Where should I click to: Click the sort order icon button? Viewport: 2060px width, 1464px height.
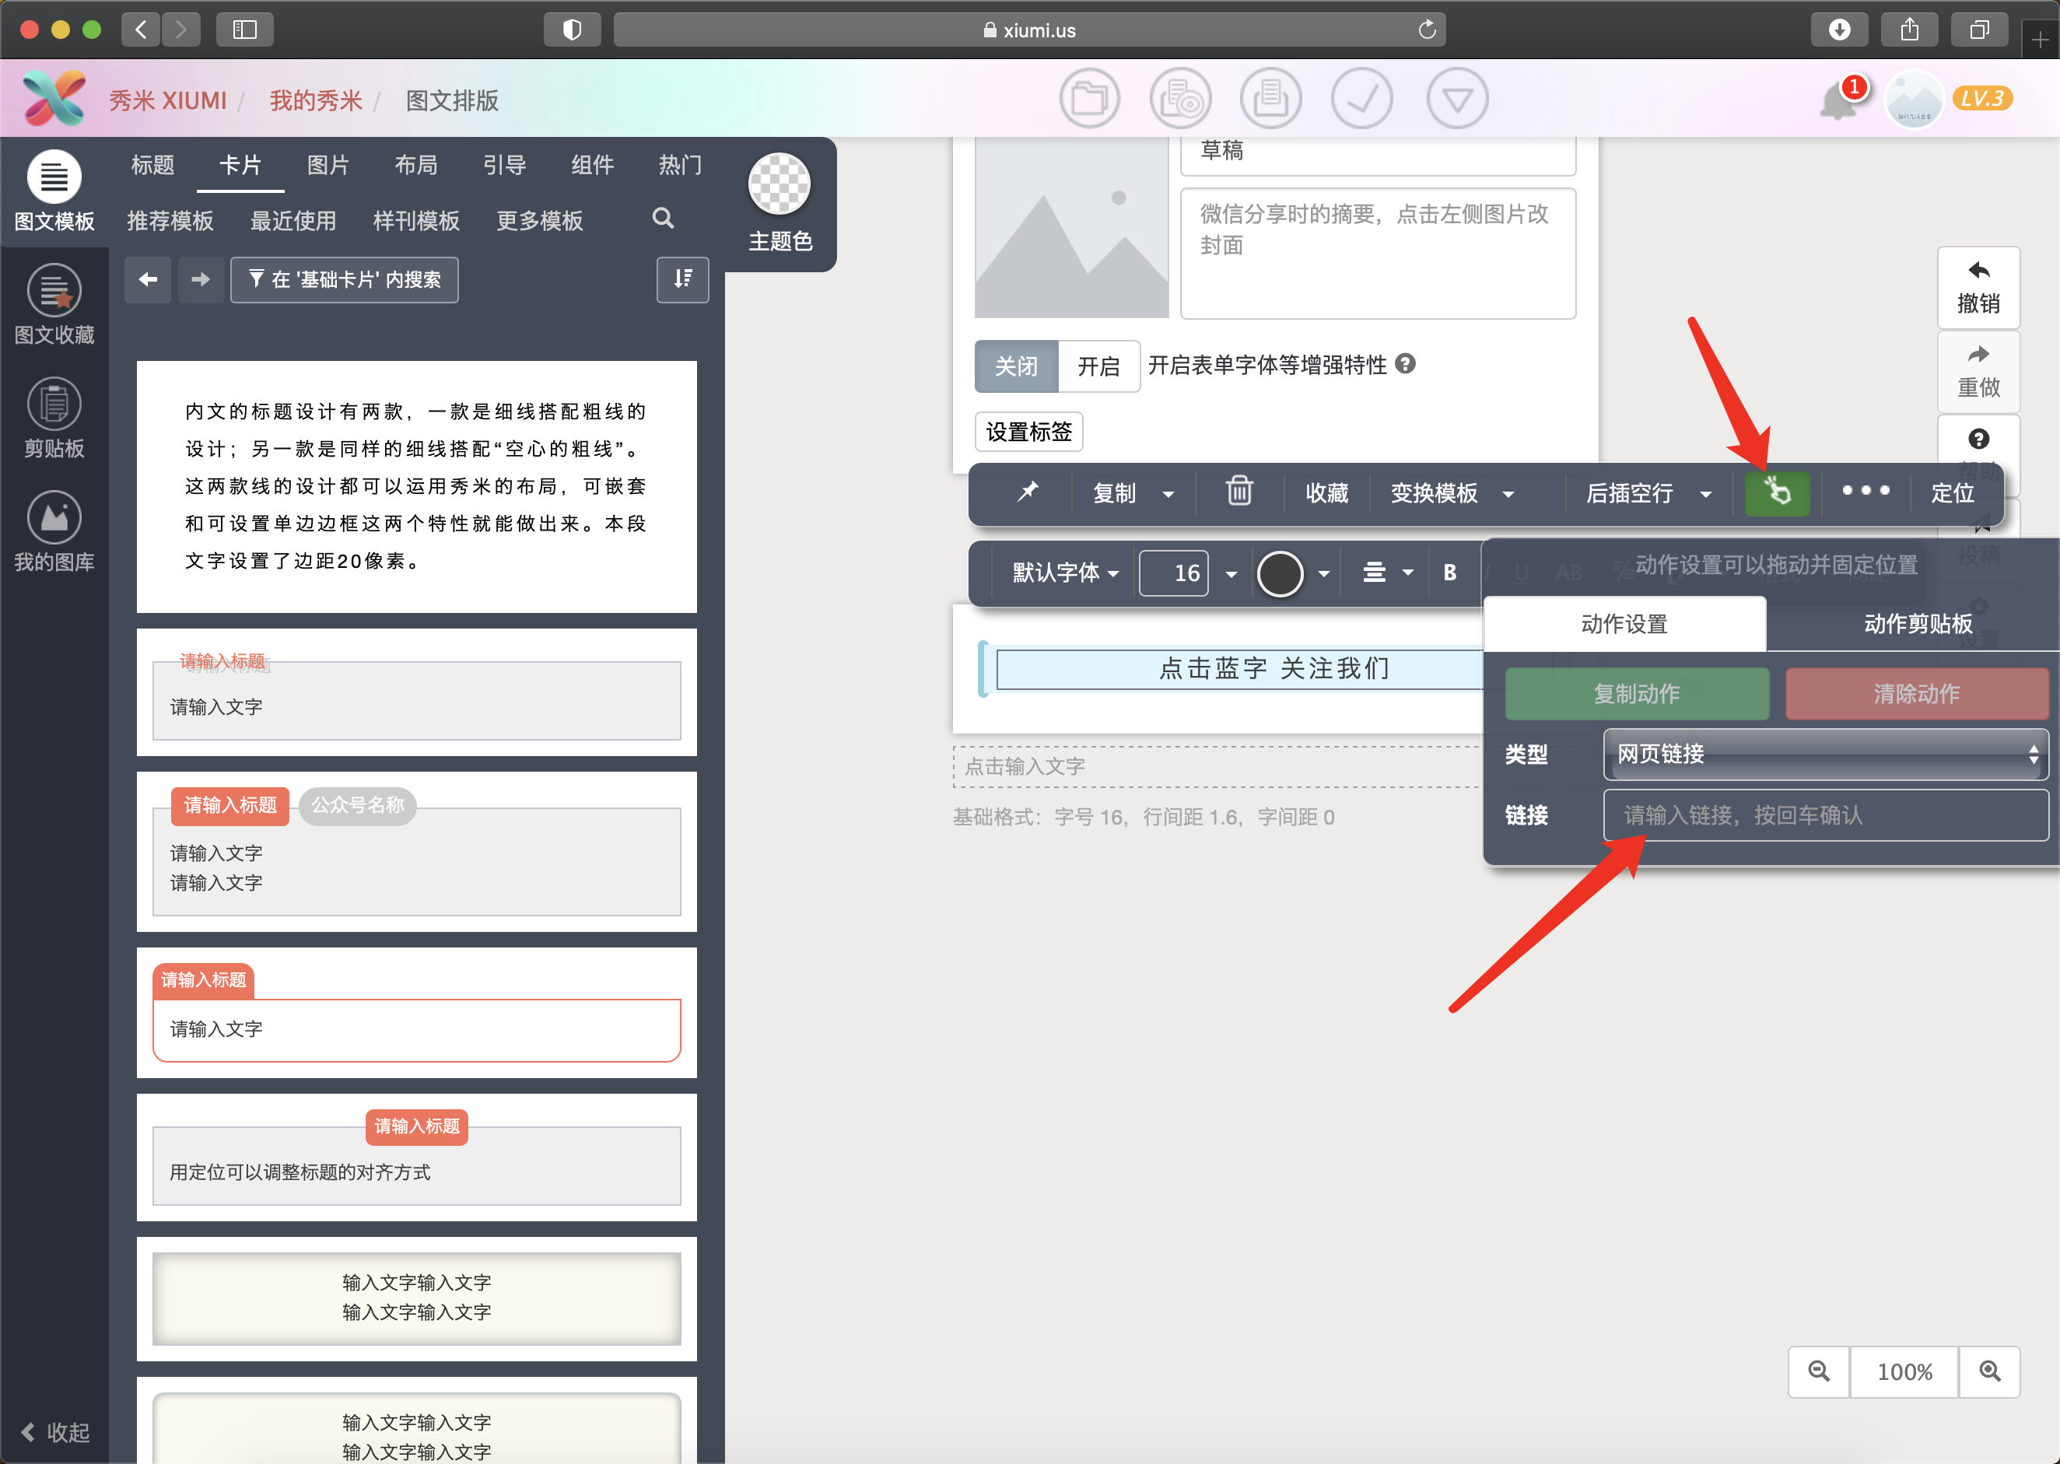click(682, 279)
